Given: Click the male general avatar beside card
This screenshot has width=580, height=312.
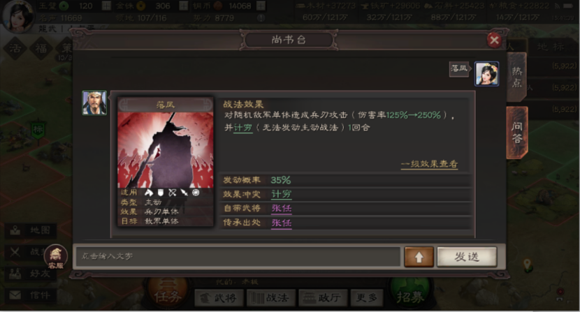Looking at the screenshot, I should click(94, 103).
